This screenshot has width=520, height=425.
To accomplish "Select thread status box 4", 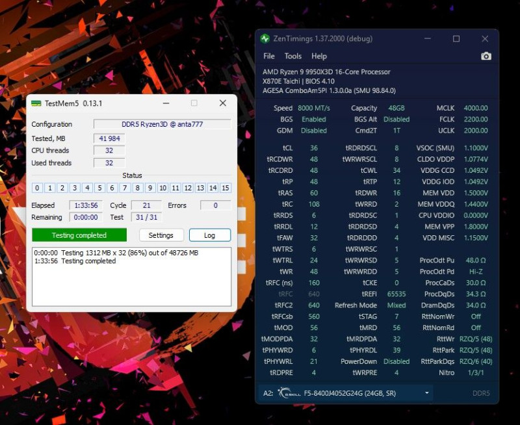I will [x=87, y=188].
